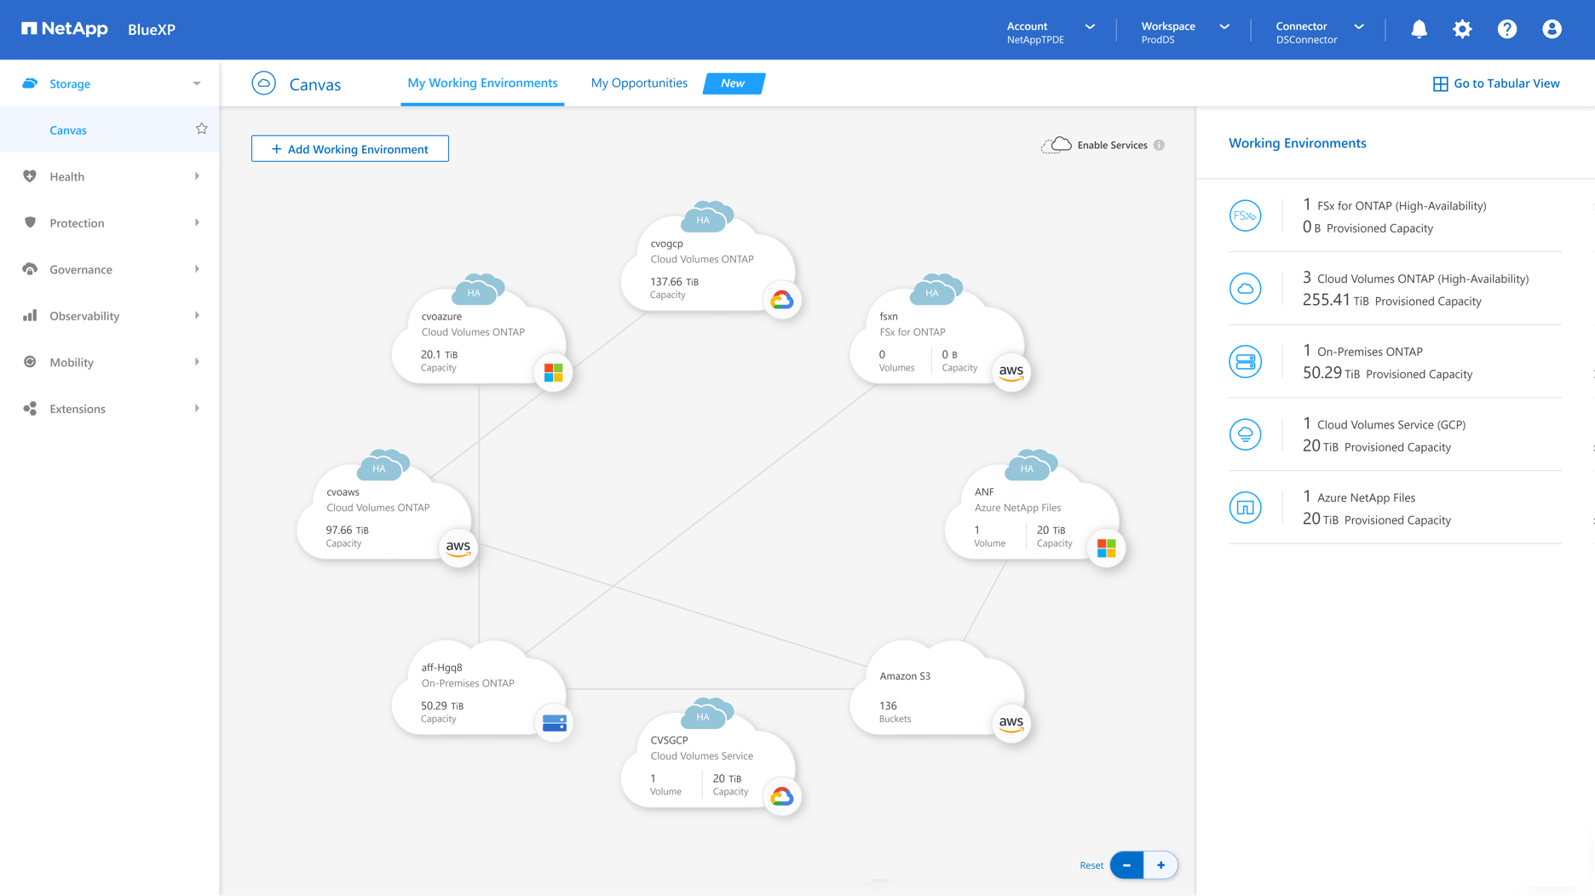Screen dimensions: 1595x896
Task: Click the Enable Services info icon
Action: click(x=1159, y=145)
